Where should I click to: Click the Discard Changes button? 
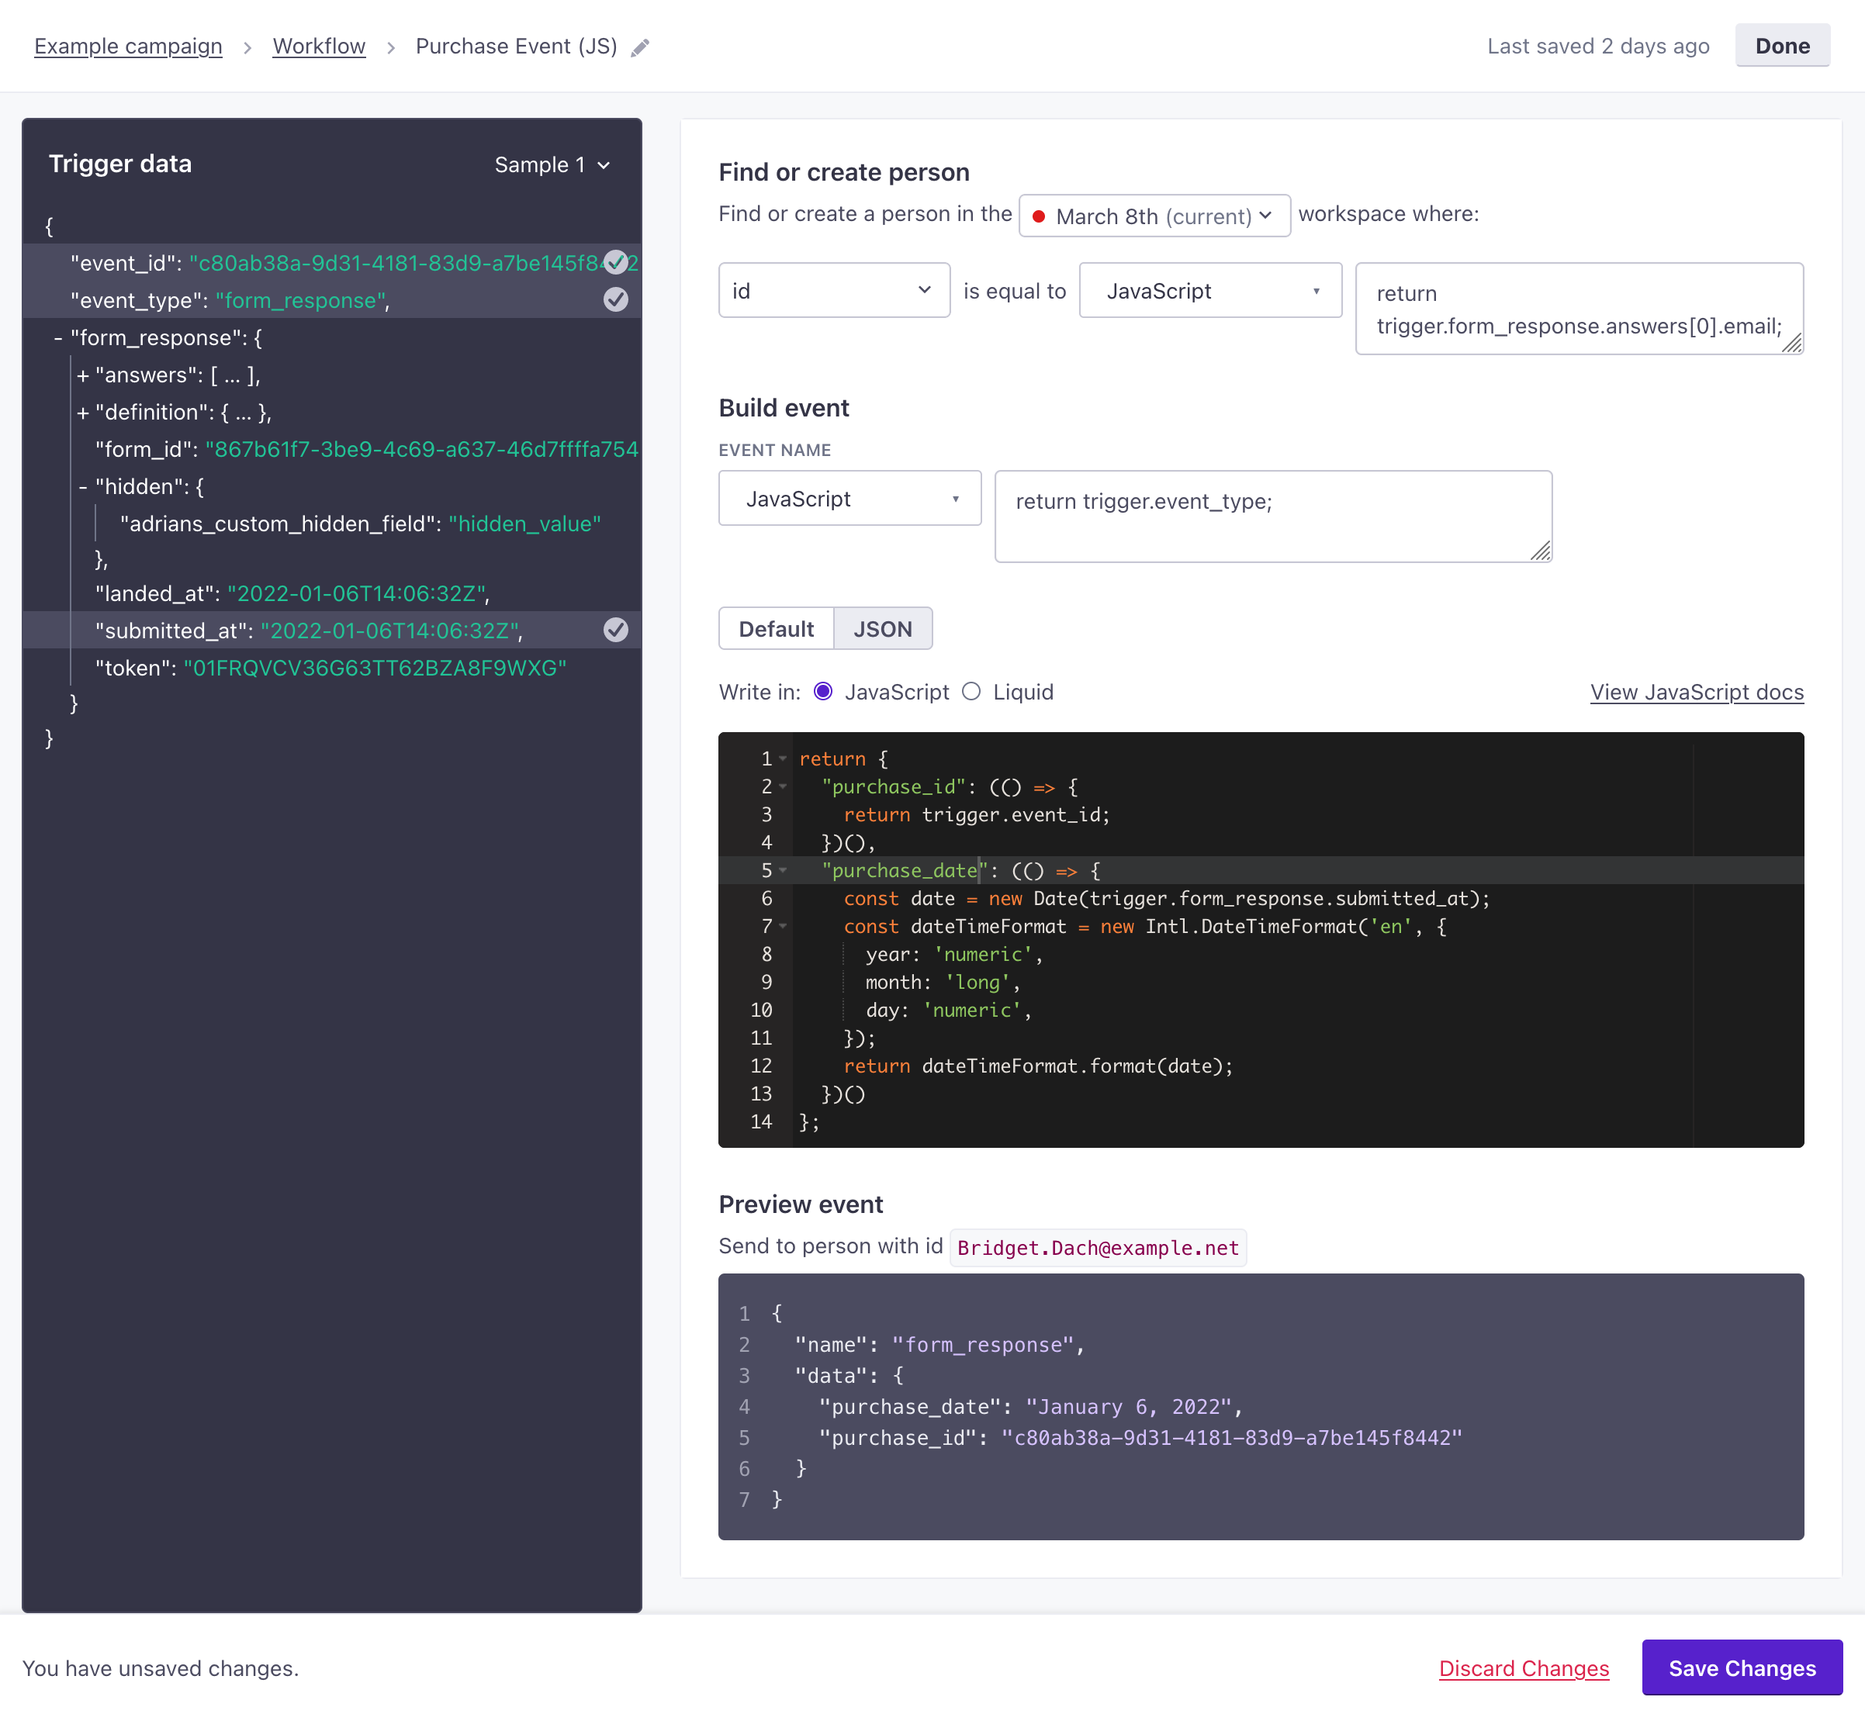[x=1524, y=1667]
